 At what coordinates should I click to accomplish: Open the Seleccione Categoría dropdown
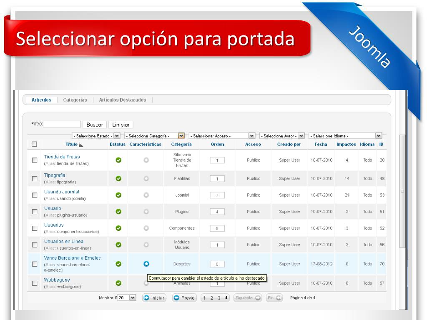155,135
